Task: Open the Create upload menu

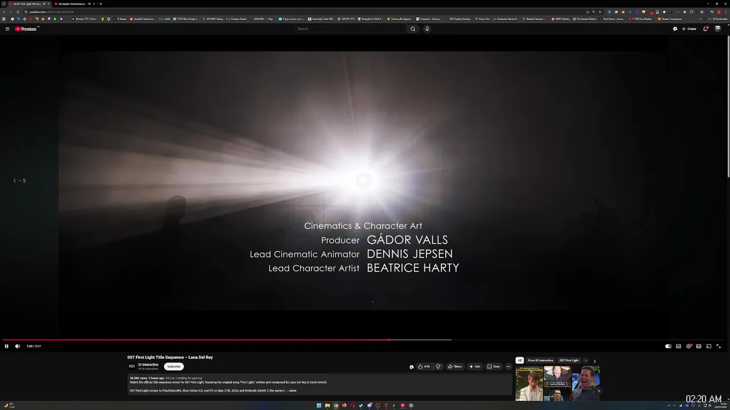Action: point(690,28)
